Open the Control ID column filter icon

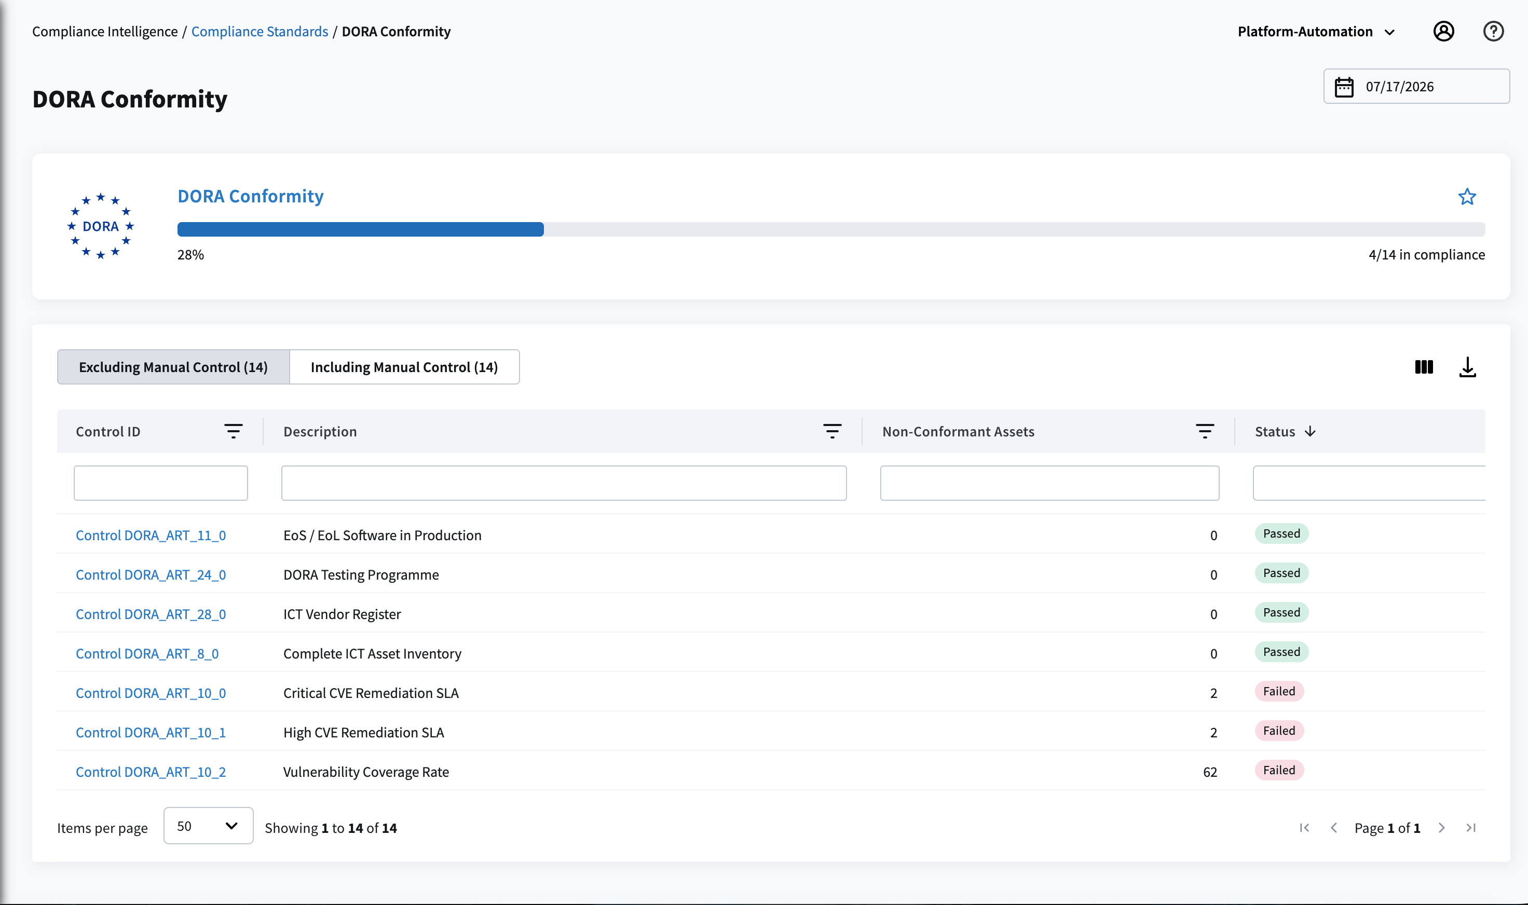tap(233, 431)
